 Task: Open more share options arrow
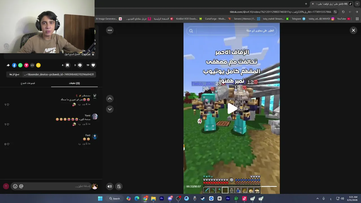pos(8,65)
